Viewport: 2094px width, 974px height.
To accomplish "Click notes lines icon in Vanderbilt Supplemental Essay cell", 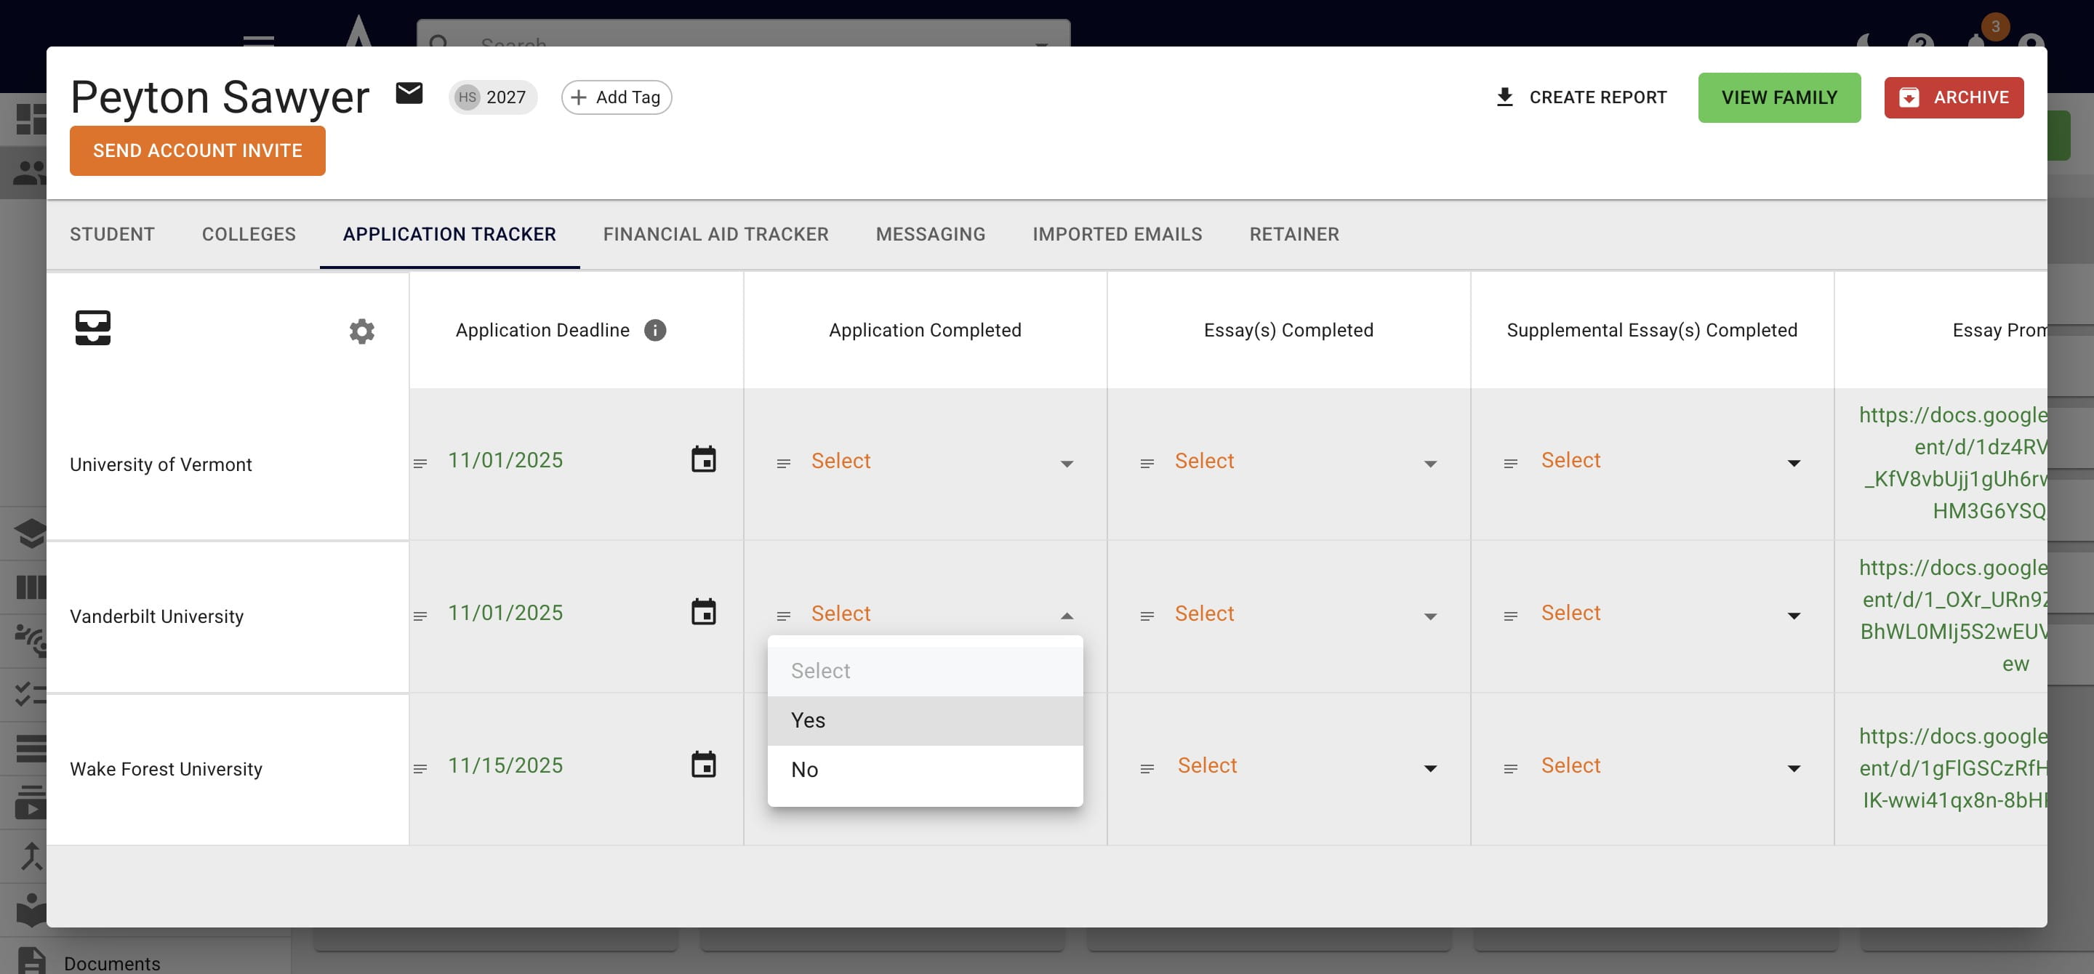I will coord(1510,616).
